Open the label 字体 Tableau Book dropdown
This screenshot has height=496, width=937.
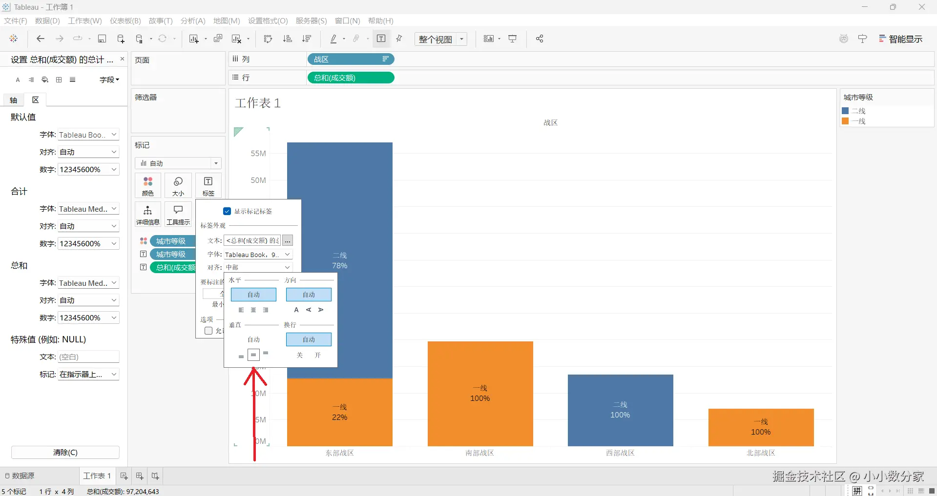pyautogui.click(x=258, y=255)
